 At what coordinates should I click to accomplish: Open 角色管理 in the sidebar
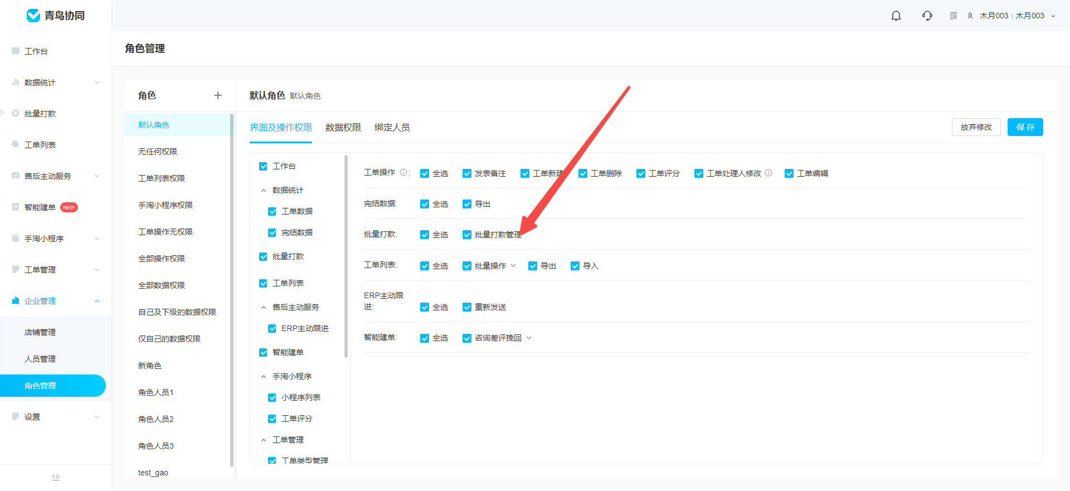(53, 386)
